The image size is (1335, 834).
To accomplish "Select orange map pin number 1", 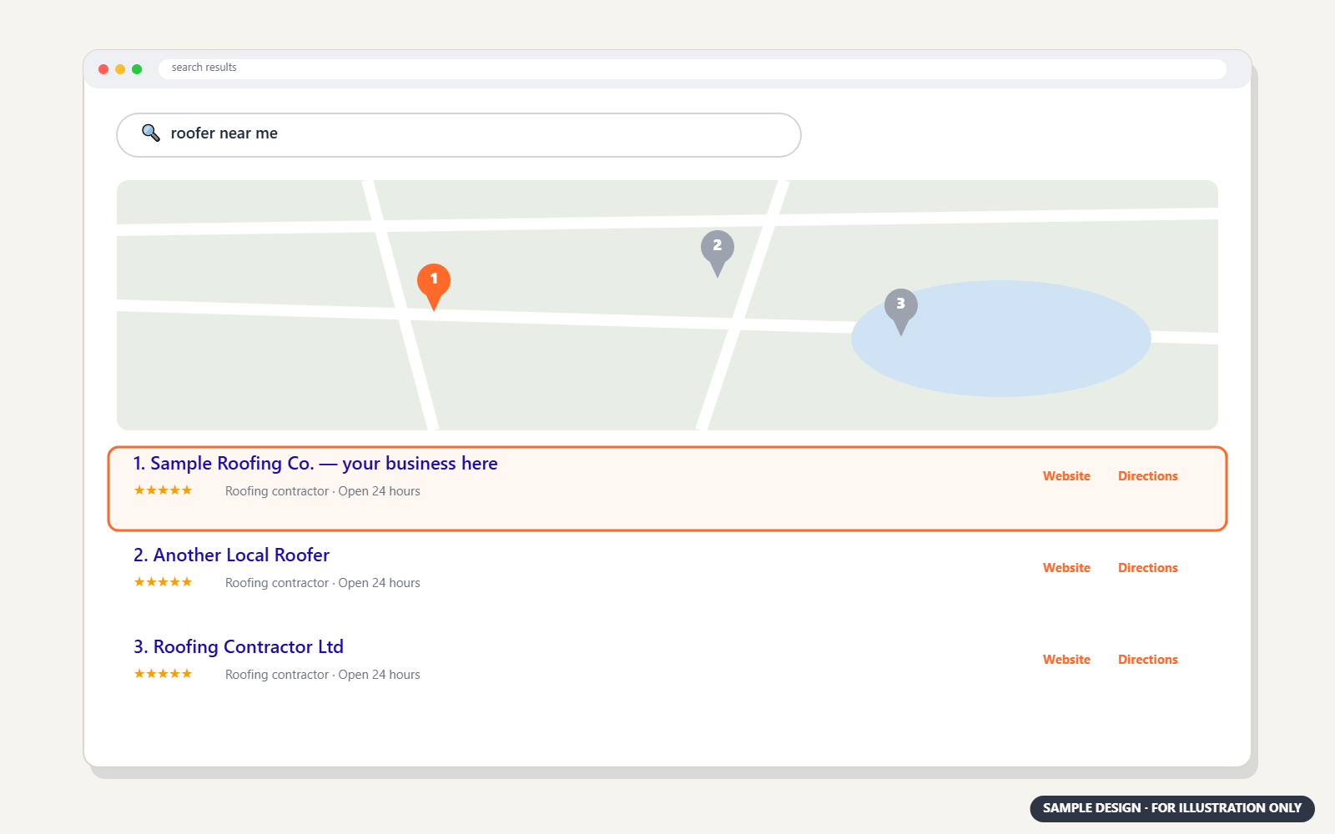I will click(x=434, y=286).
